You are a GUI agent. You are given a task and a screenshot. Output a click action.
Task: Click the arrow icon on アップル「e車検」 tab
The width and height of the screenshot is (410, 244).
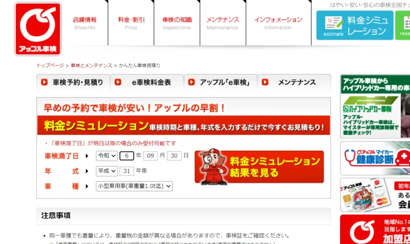[191, 82]
